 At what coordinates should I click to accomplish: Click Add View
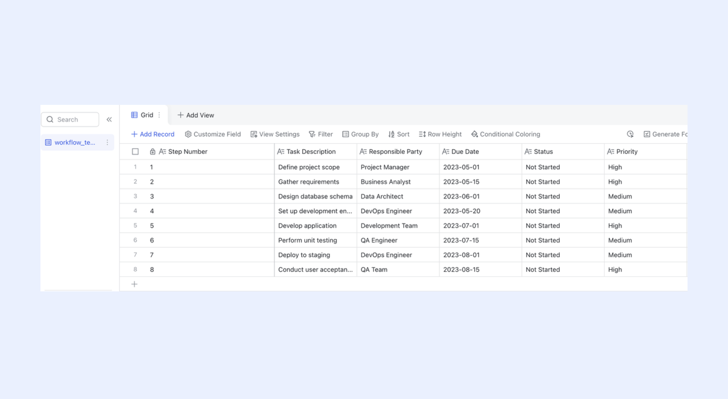[196, 115]
